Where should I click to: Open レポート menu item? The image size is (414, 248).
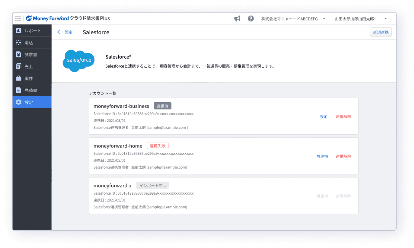pos(32,31)
